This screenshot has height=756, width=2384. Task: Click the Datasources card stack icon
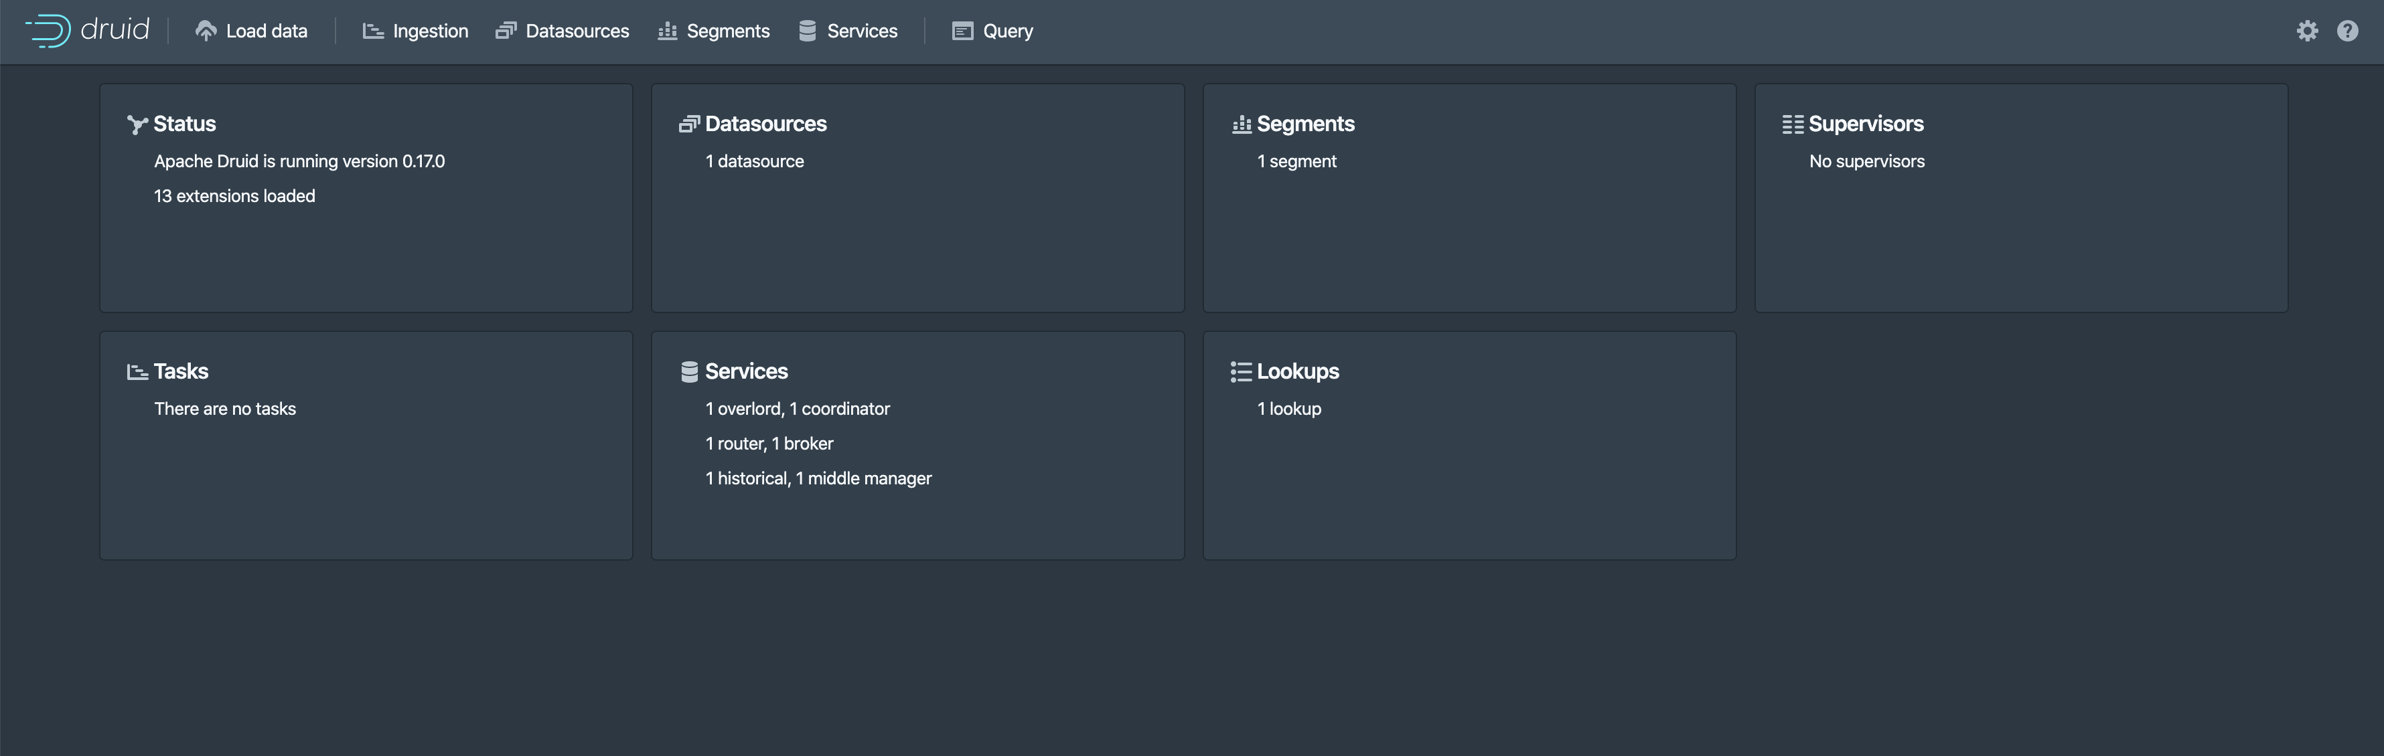688,124
